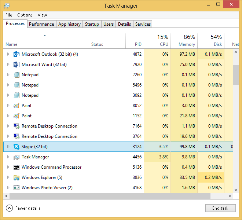242x220 pixels.
Task: Click Windows Explorer's 0.2 MB/s disk value
Action: pyautogui.click(x=213, y=177)
